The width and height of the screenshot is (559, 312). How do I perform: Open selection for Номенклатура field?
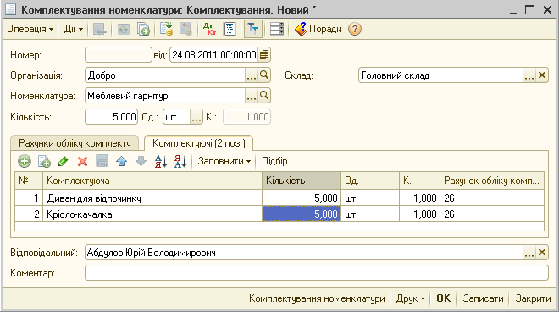point(252,96)
